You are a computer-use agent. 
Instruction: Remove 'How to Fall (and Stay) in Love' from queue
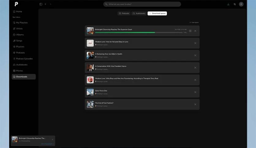click(x=195, y=43)
